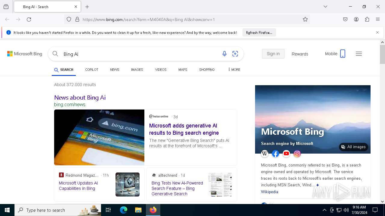This screenshot has width=385, height=216.
Task: Dismiss the Firefox notification bar
Action: click(x=377, y=32)
